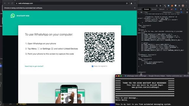The height and width of the screenshot is (106, 189).
Task: Click the terminal window title bar
Action: click(152, 76)
